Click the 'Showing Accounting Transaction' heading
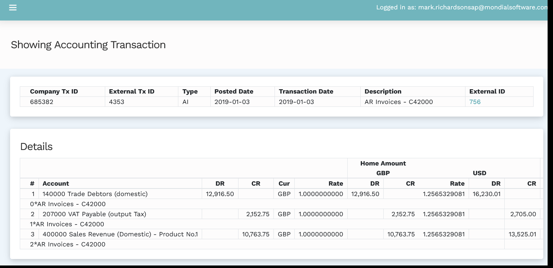Image resolution: width=553 pixels, height=268 pixels. point(88,45)
